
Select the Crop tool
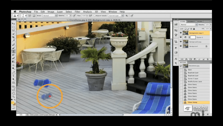coord(14,37)
